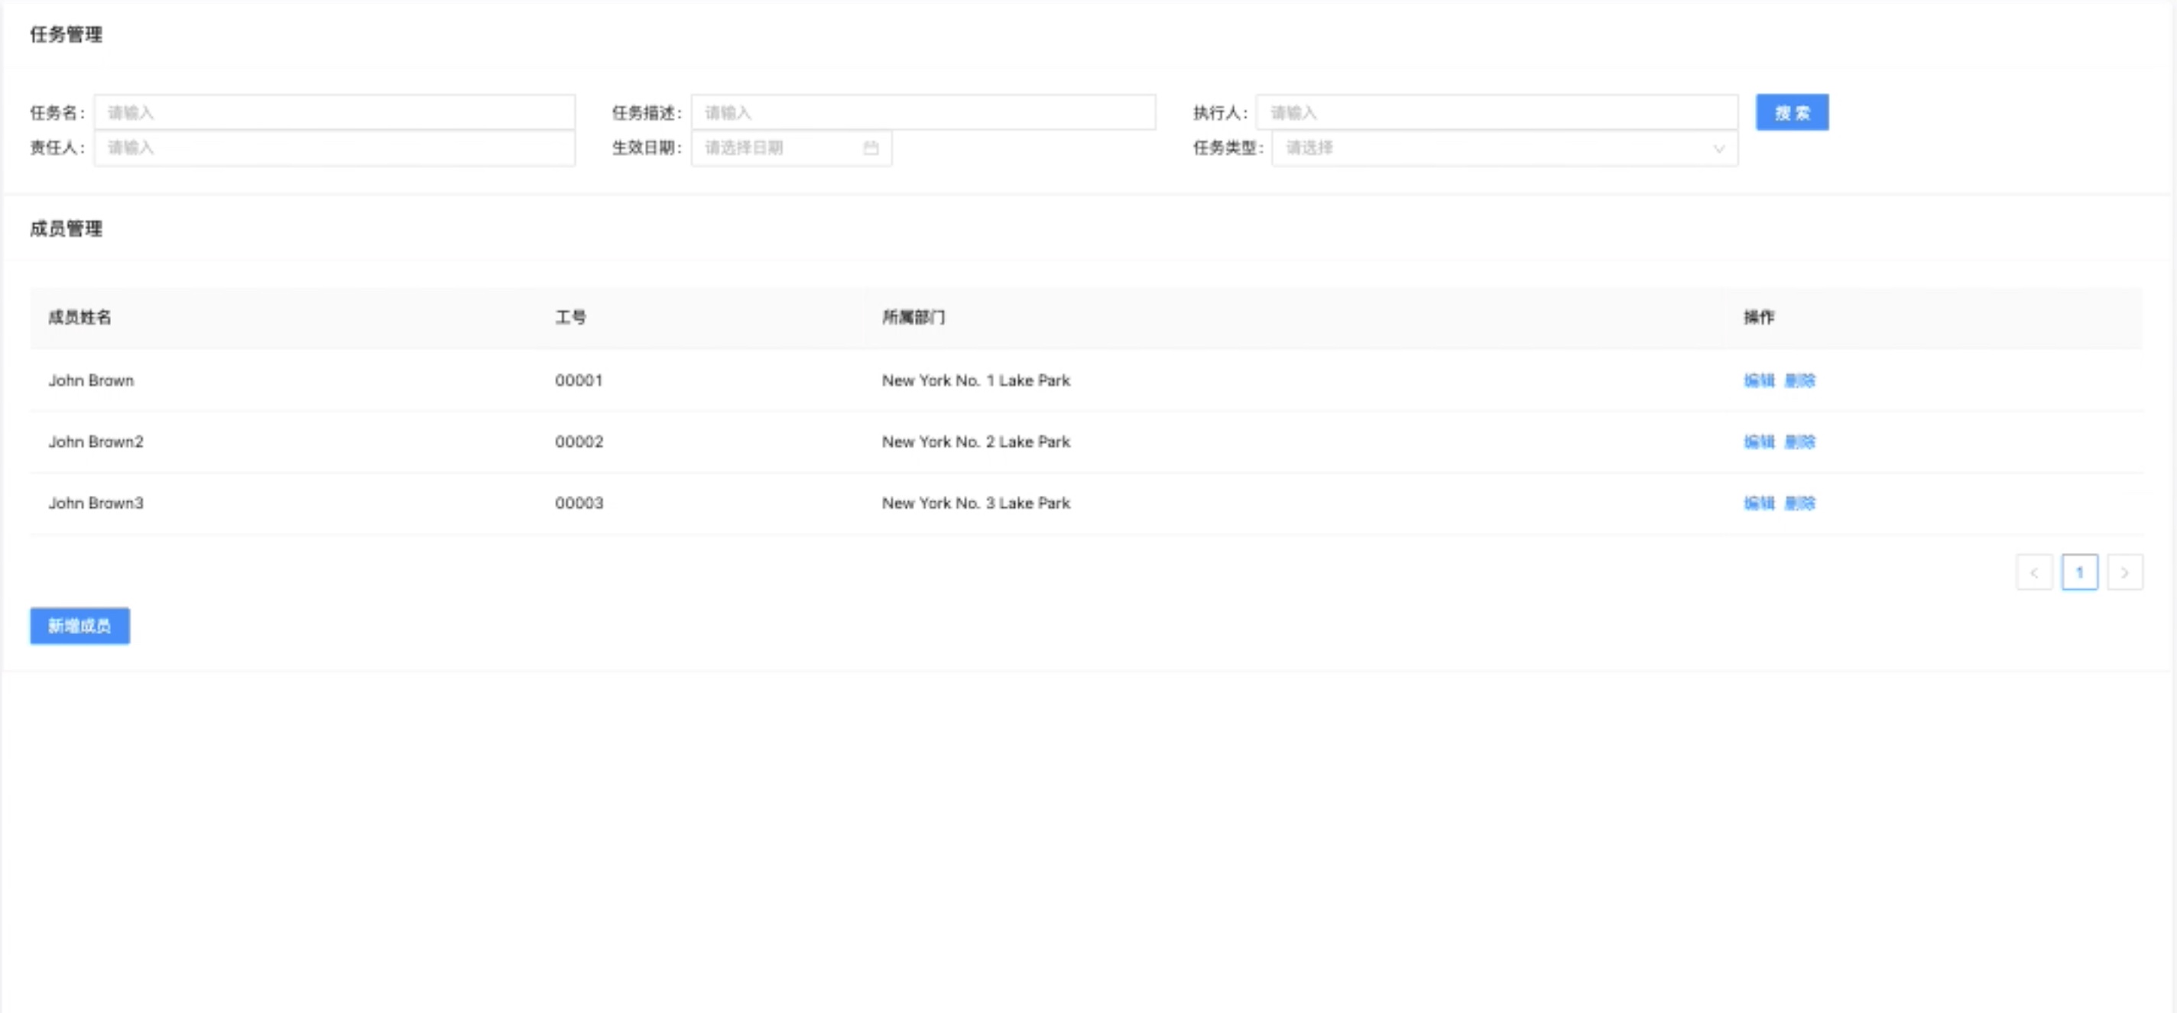The height and width of the screenshot is (1013, 2177).
Task: Go to previous page arrow in pagination
Action: pyautogui.click(x=2034, y=572)
